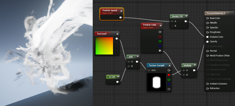Click the Add node output pin
This screenshot has width=235, height=106.
[137, 62]
